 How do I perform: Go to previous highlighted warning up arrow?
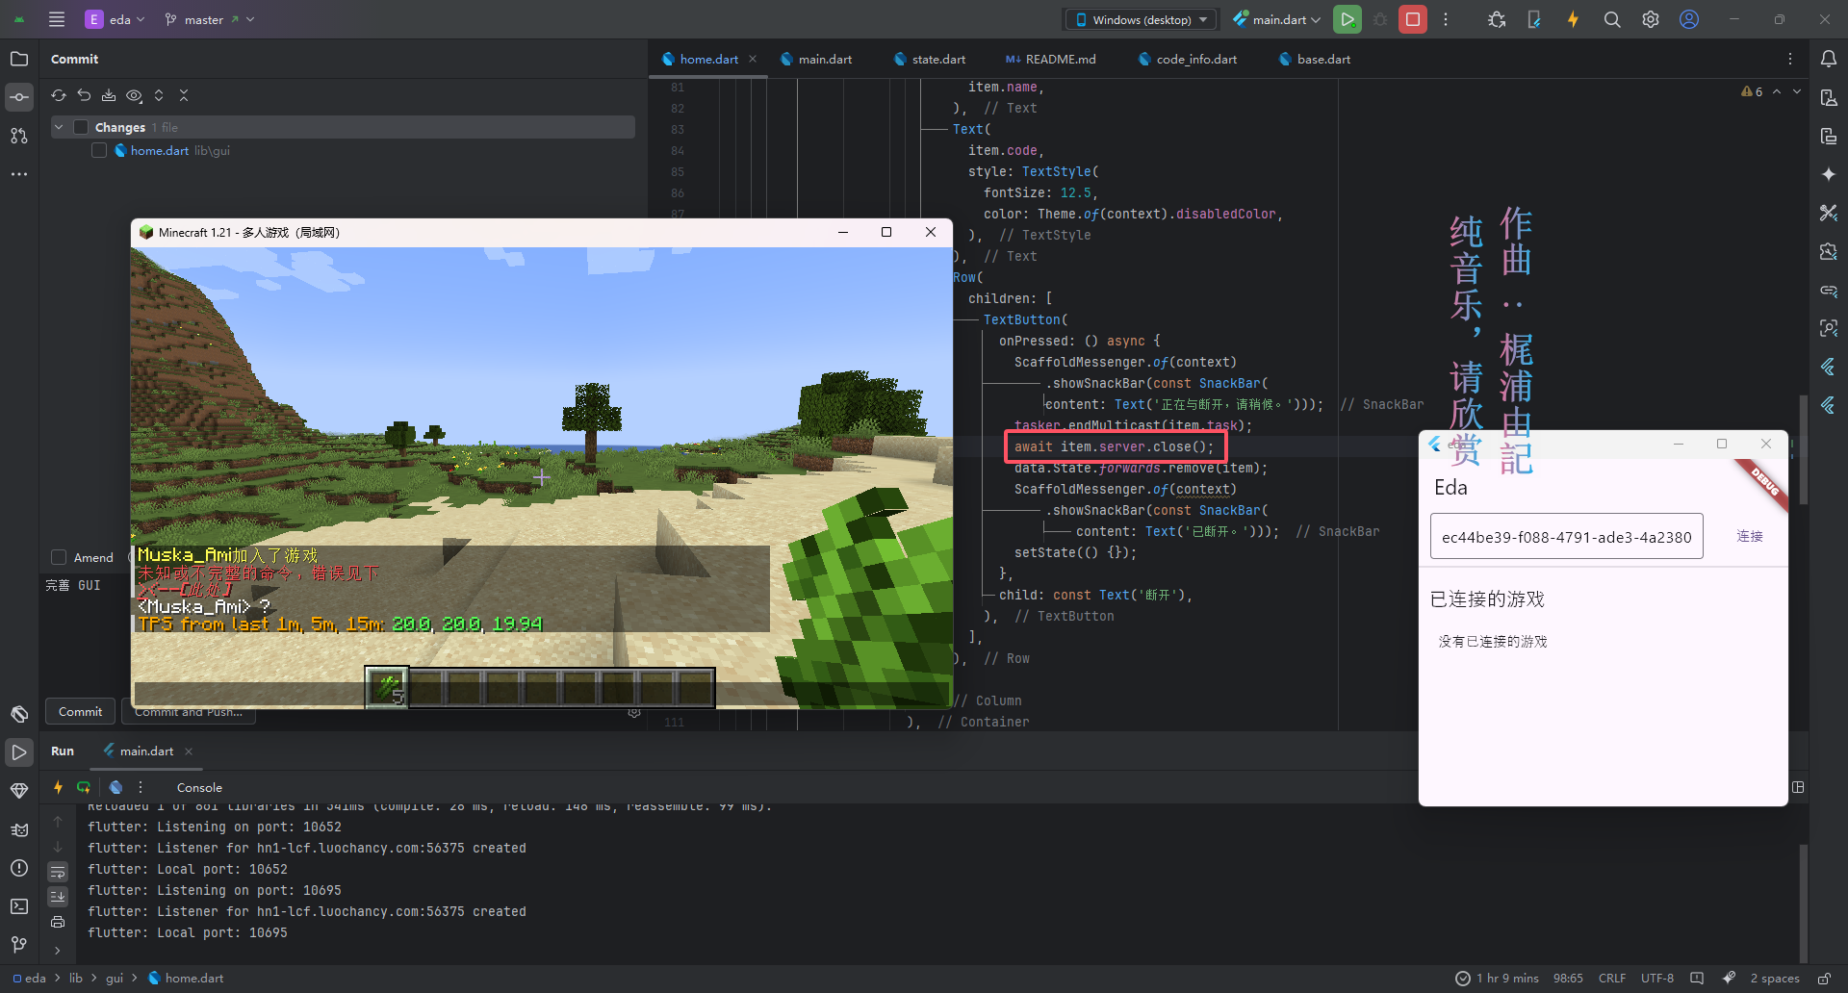click(x=1777, y=91)
